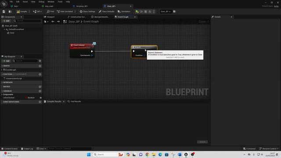Open Hide Unrelated options menu
Screen dimensions: 281x158
75,11
